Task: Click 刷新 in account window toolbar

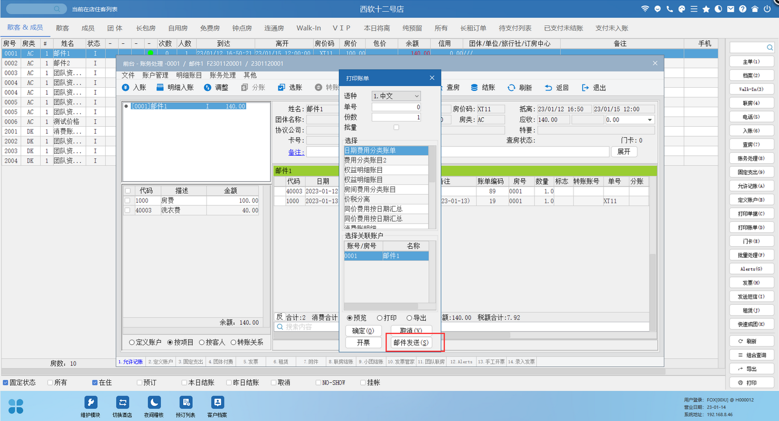Action: [520, 88]
